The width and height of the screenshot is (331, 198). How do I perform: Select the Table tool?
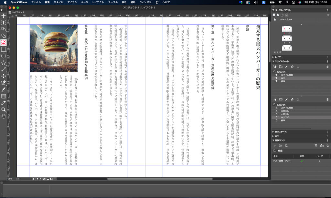pyautogui.click(x=3, y=96)
